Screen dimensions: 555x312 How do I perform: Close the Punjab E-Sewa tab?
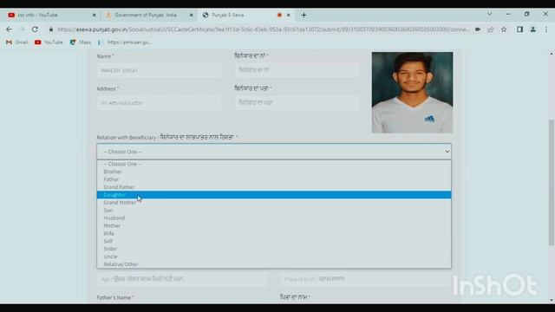point(289,16)
